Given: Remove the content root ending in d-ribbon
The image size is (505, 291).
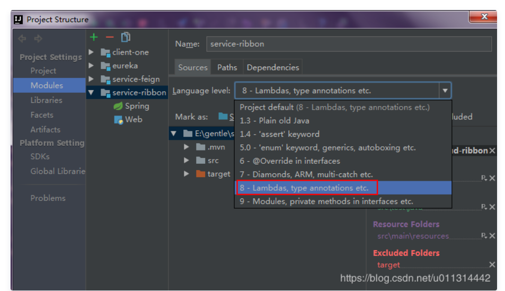Looking at the screenshot, I should [x=492, y=151].
